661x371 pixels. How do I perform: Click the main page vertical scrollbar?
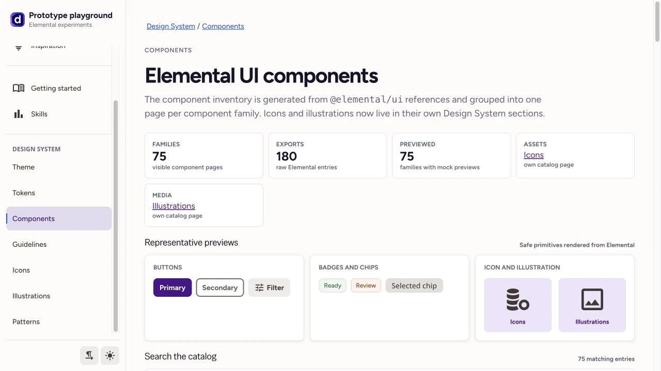pyautogui.click(x=657, y=21)
